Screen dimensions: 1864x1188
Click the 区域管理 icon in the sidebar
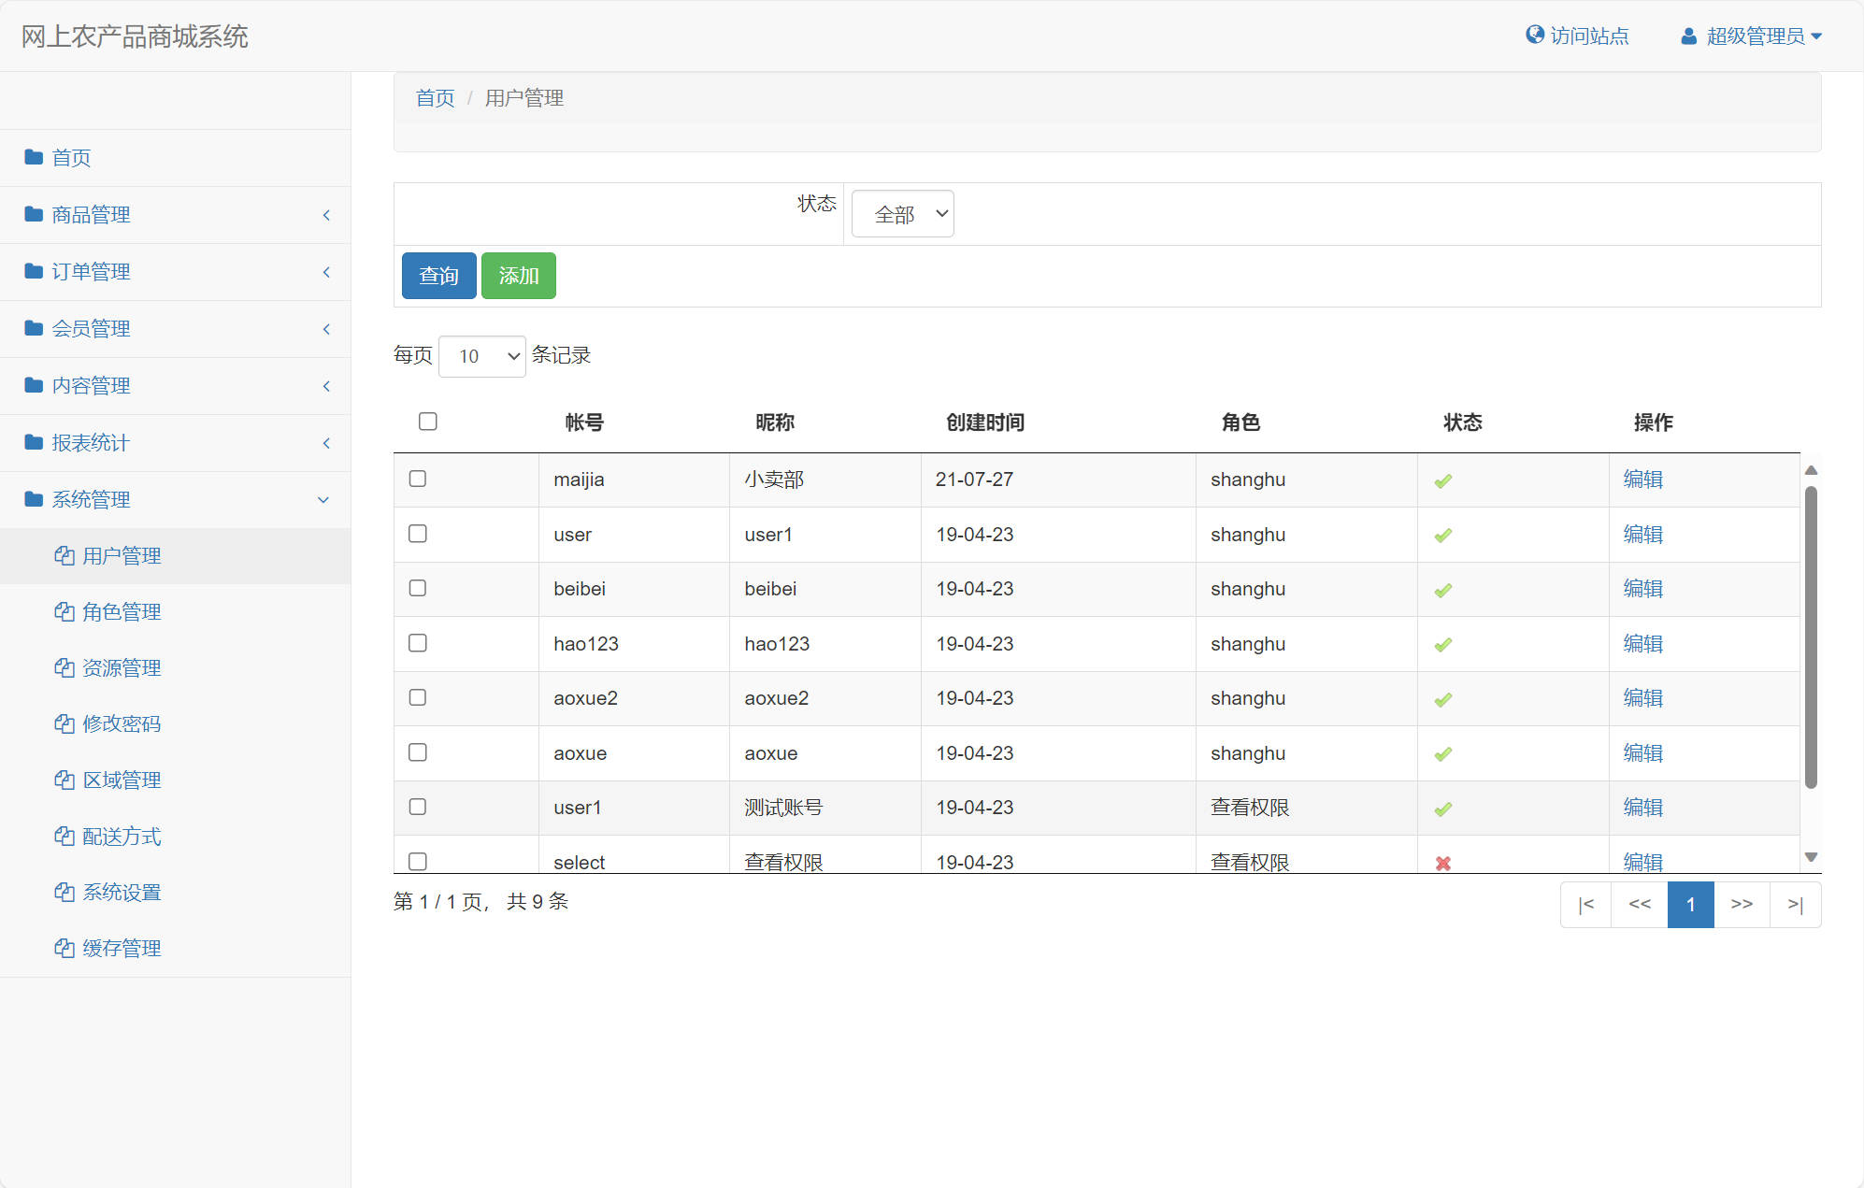(63, 780)
